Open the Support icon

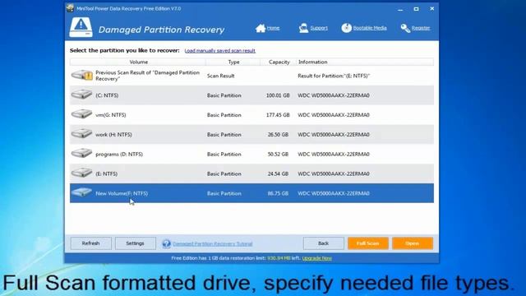click(303, 28)
